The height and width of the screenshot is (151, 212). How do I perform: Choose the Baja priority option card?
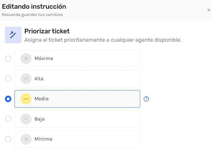pos(87,119)
